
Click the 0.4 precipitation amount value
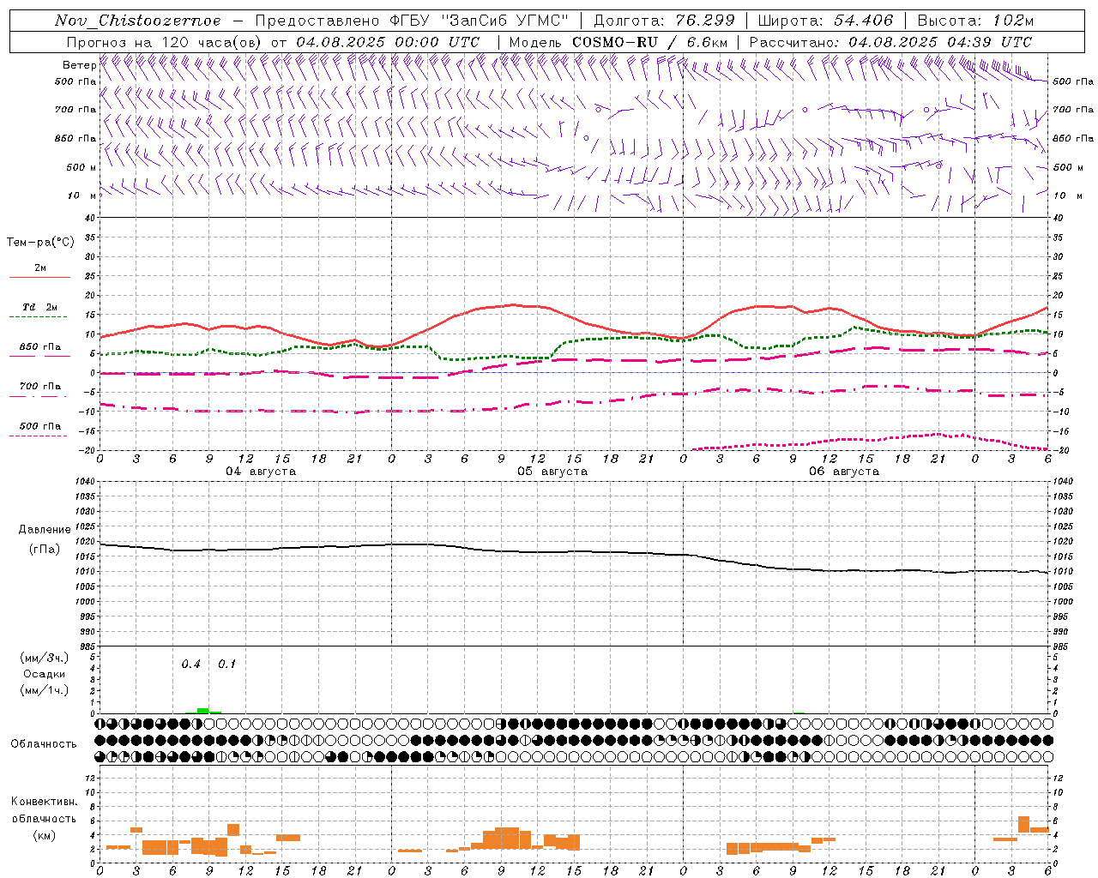pyautogui.click(x=190, y=665)
